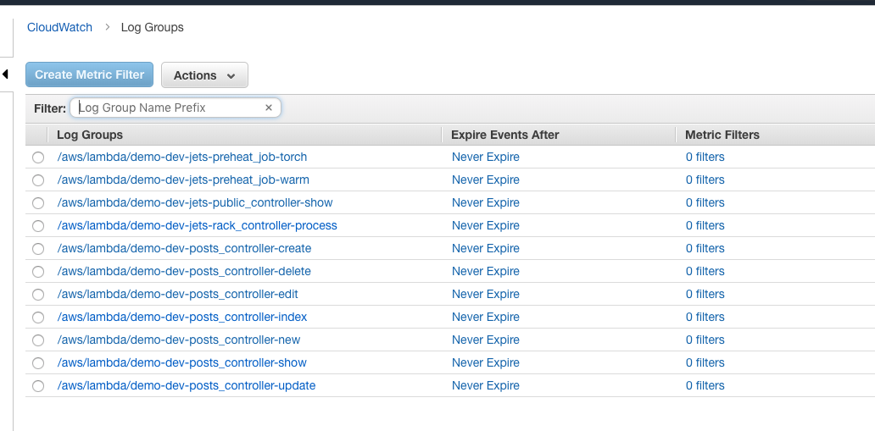This screenshot has width=875, height=431.
Task: View 0 filters for posts_controller-new
Action: (x=705, y=340)
